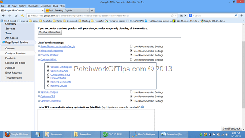Image resolution: width=245 pixels, height=138 pixels.
Task: Bookmark this page with the star icon
Action: 172,16
